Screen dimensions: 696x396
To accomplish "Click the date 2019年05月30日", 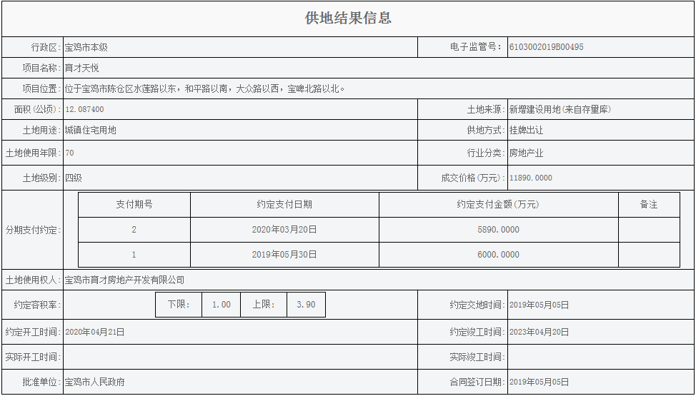I will pyautogui.click(x=284, y=255).
